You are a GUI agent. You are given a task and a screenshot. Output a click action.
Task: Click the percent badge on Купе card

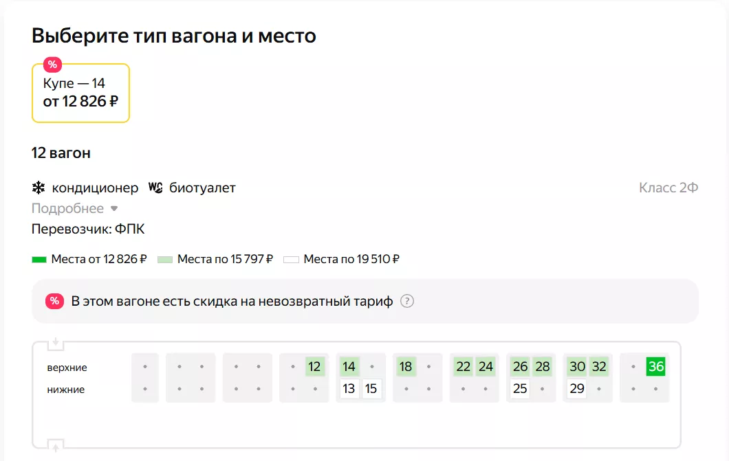(x=52, y=65)
